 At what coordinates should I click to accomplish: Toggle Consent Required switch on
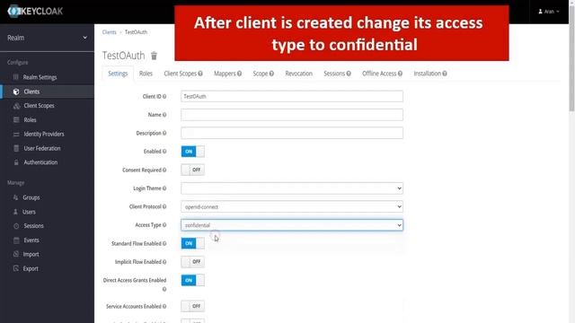(193, 170)
